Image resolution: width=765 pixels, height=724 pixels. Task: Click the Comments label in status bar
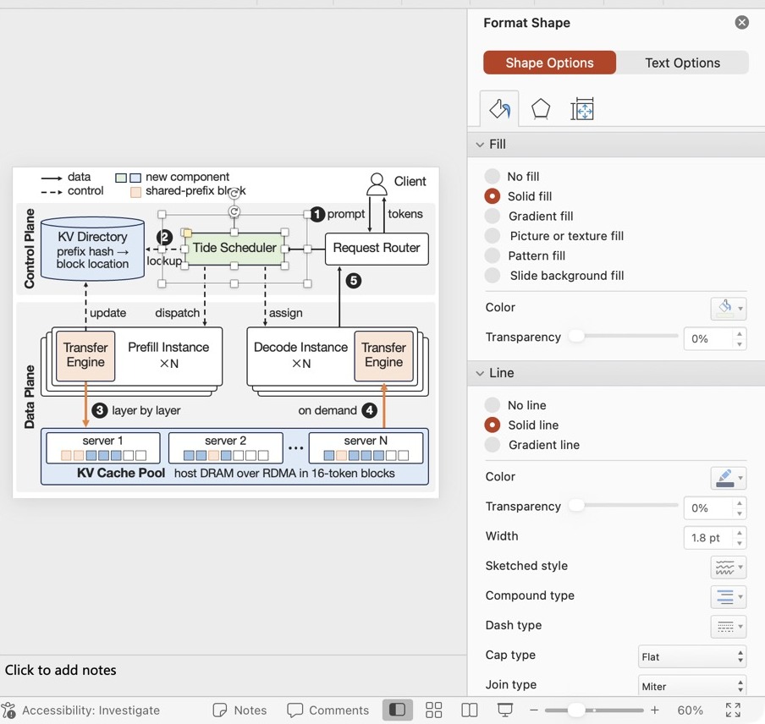[x=338, y=710]
